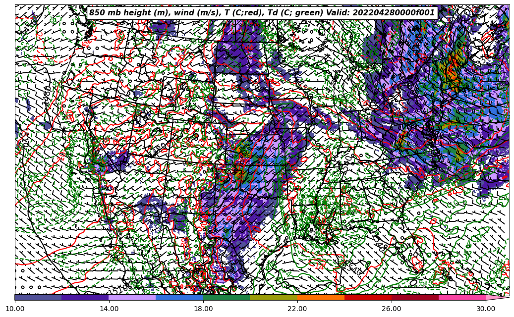
Task: Click the 1548 height contour label
Action: coord(380,243)
